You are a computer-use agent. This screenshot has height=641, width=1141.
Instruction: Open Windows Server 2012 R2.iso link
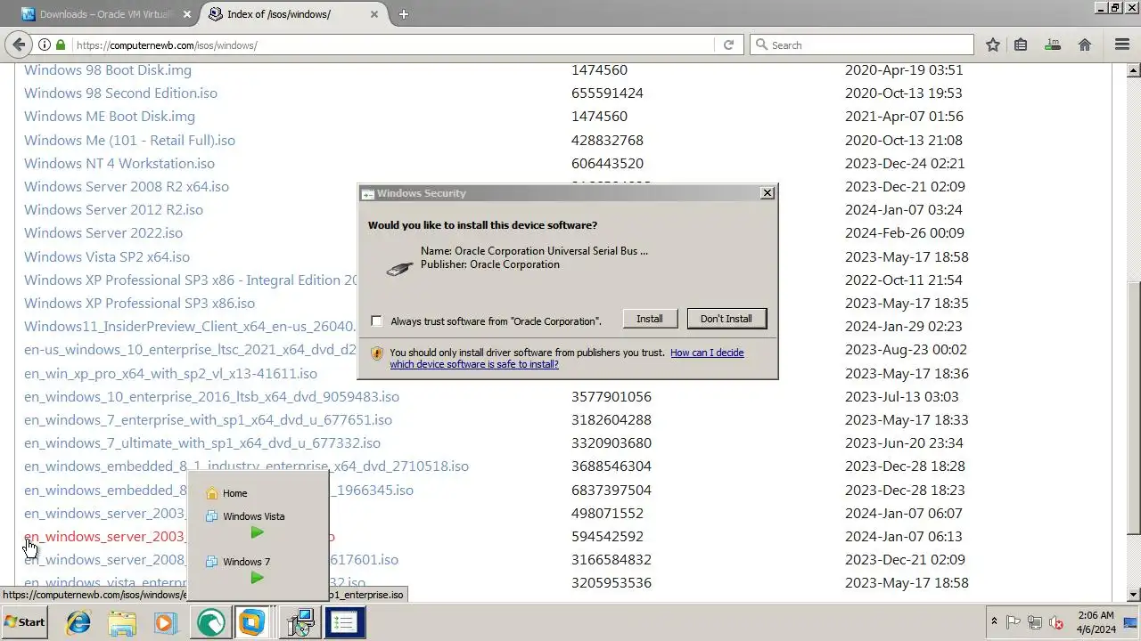(x=113, y=209)
